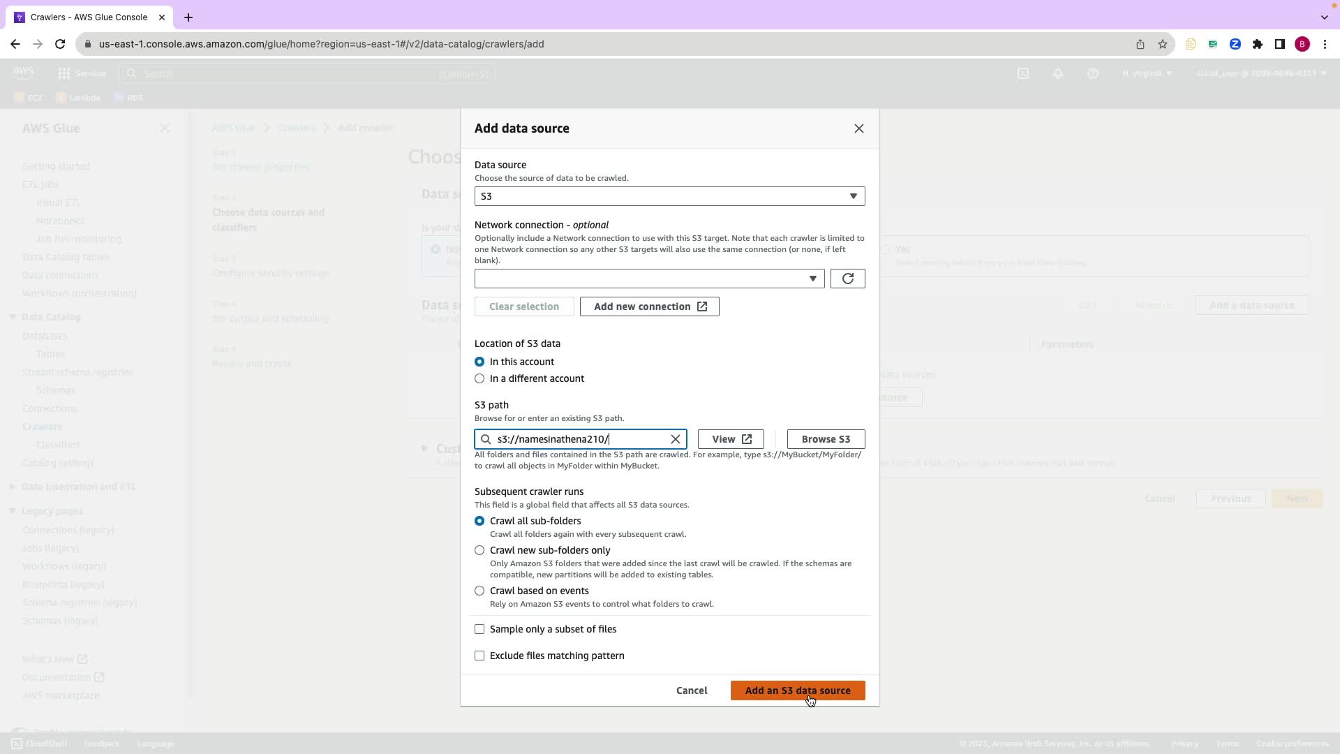Click the share page icon in address bar

pyautogui.click(x=1140, y=44)
